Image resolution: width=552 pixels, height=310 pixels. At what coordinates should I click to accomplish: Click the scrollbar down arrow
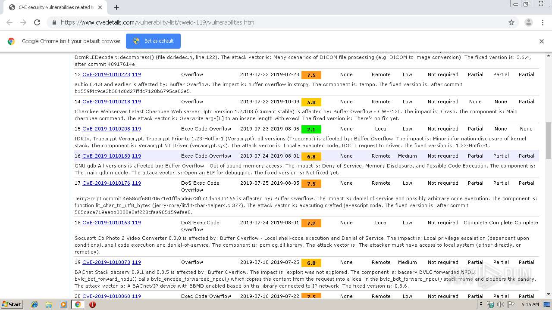pos(549,294)
